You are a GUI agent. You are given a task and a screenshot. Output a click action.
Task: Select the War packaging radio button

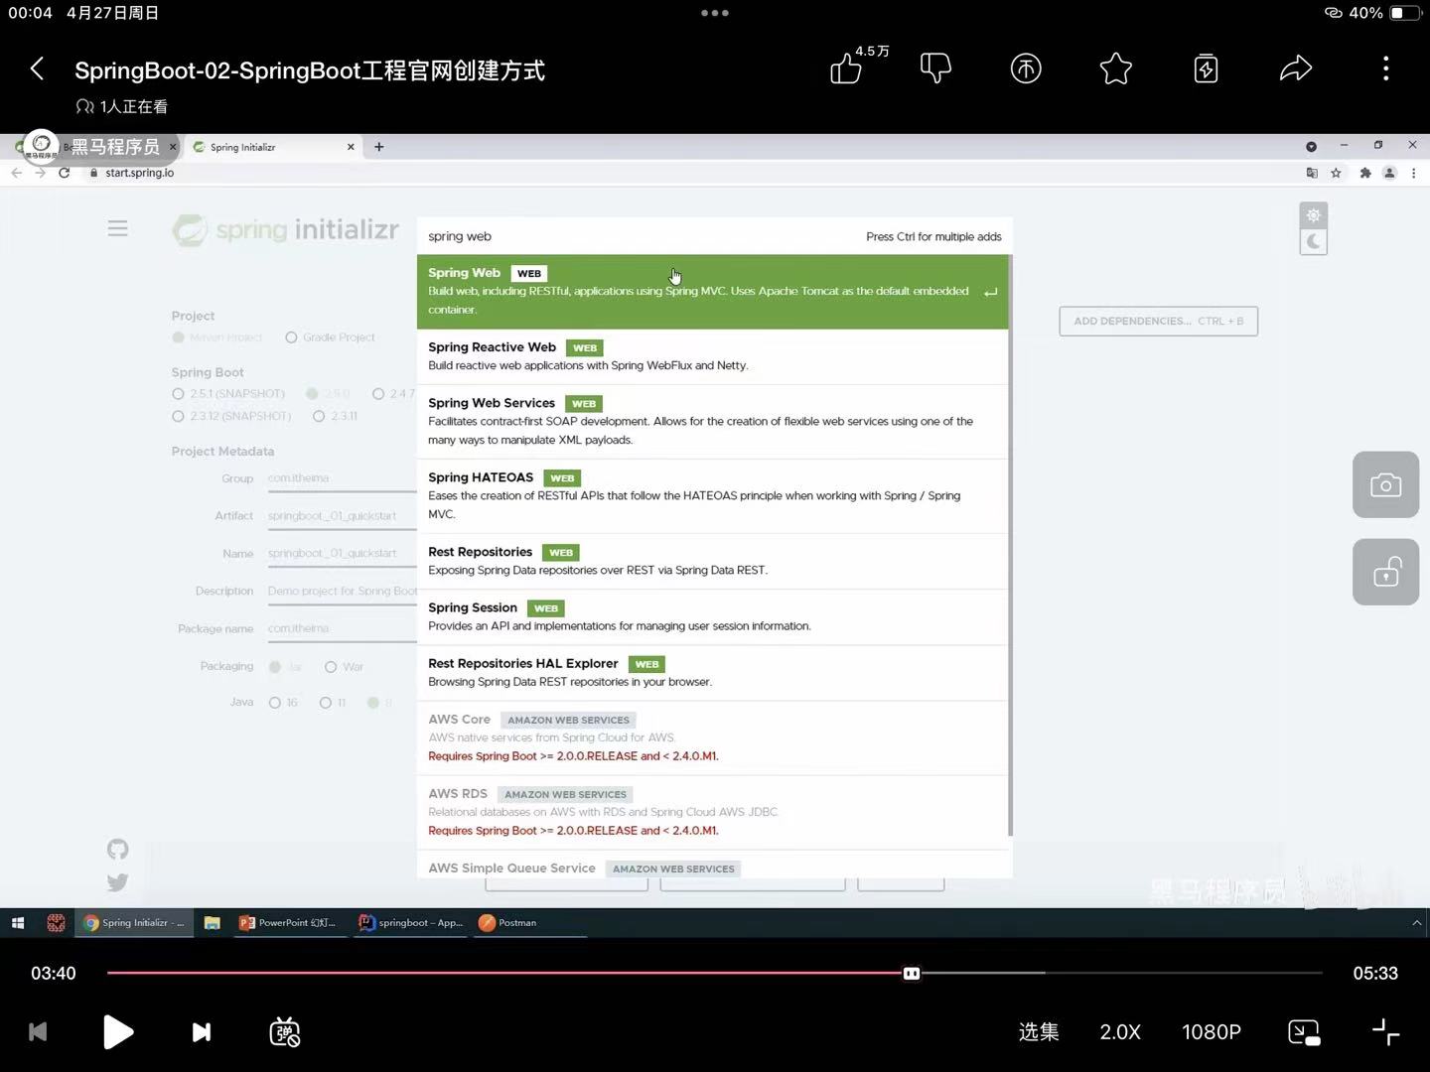331,667
